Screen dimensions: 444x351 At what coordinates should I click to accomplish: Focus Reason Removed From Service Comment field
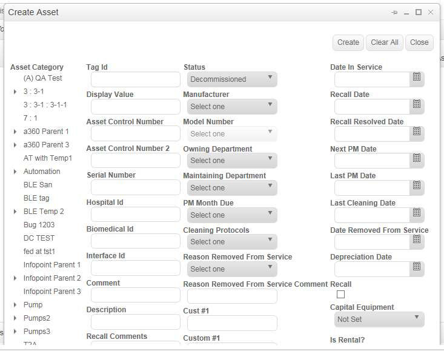232,296
